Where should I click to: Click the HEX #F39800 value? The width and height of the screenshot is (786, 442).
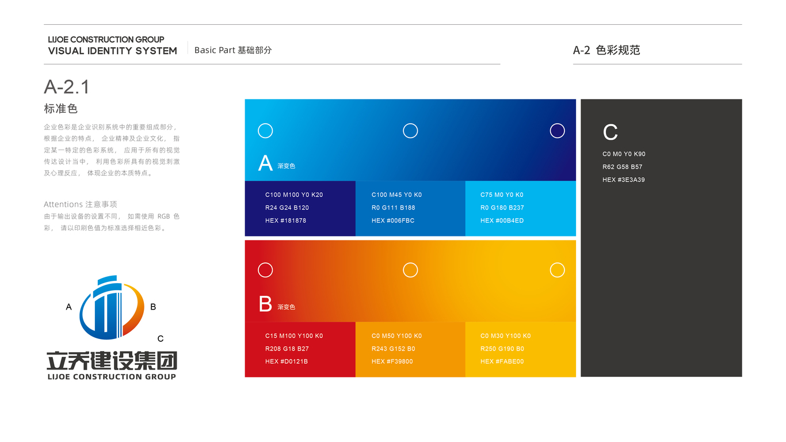click(392, 361)
